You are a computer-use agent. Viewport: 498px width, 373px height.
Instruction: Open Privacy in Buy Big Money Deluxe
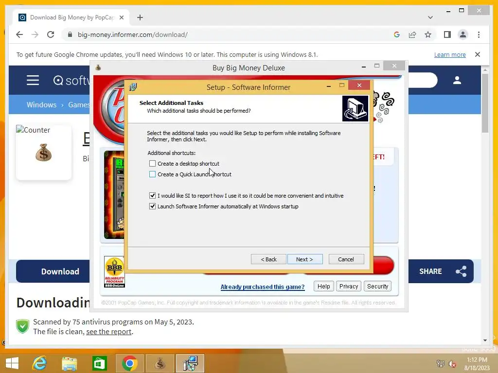[x=349, y=287]
